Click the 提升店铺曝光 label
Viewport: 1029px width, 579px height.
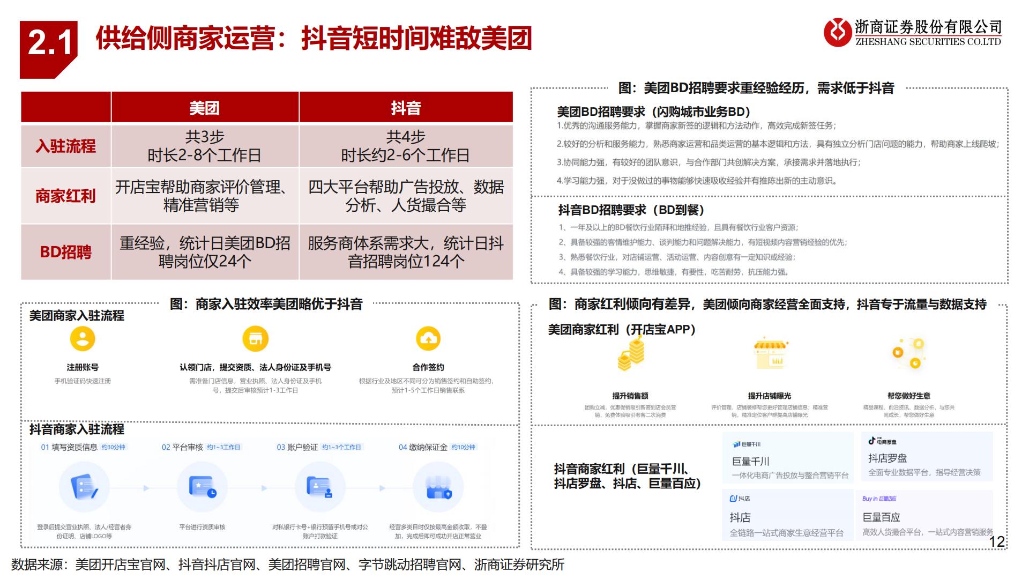[770, 396]
